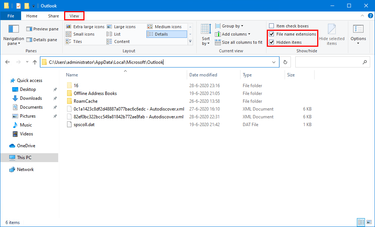Select Tiles layout
The width and height of the screenshot is (375, 227).
pos(74,42)
